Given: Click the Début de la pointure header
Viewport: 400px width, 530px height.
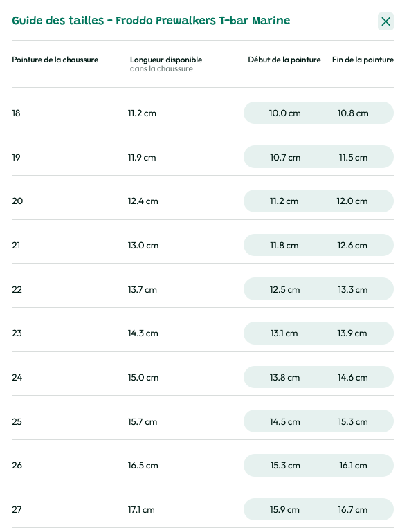Looking at the screenshot, I should point(284,60).
